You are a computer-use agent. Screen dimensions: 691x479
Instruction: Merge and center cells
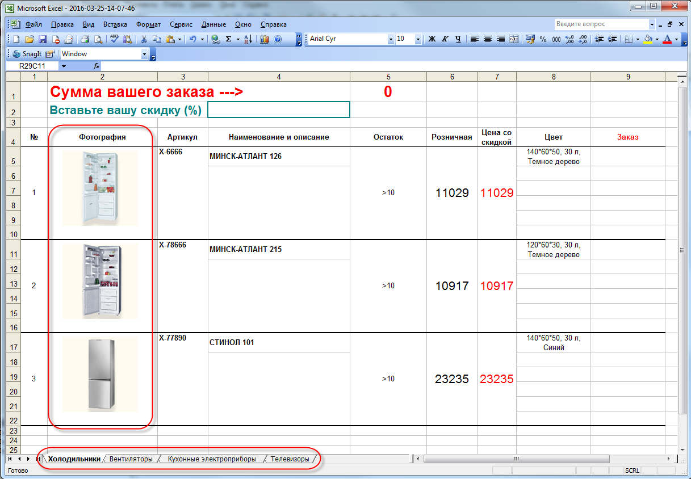coord(514,39)
